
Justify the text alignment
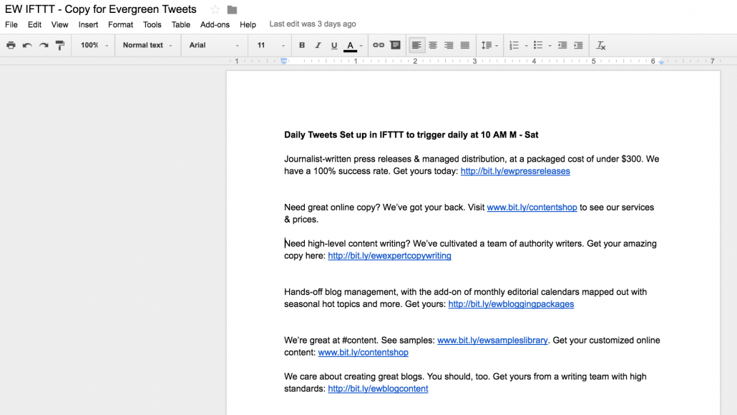pyautogui.click(x=465, y=45)
